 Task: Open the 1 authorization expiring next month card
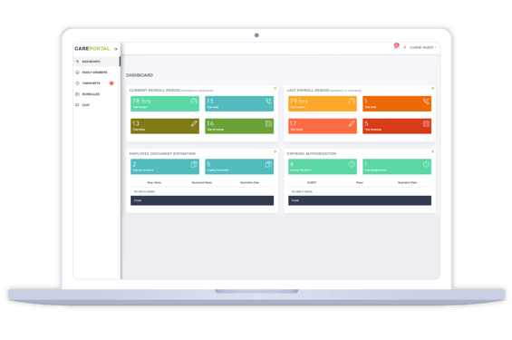pos(397,167)
